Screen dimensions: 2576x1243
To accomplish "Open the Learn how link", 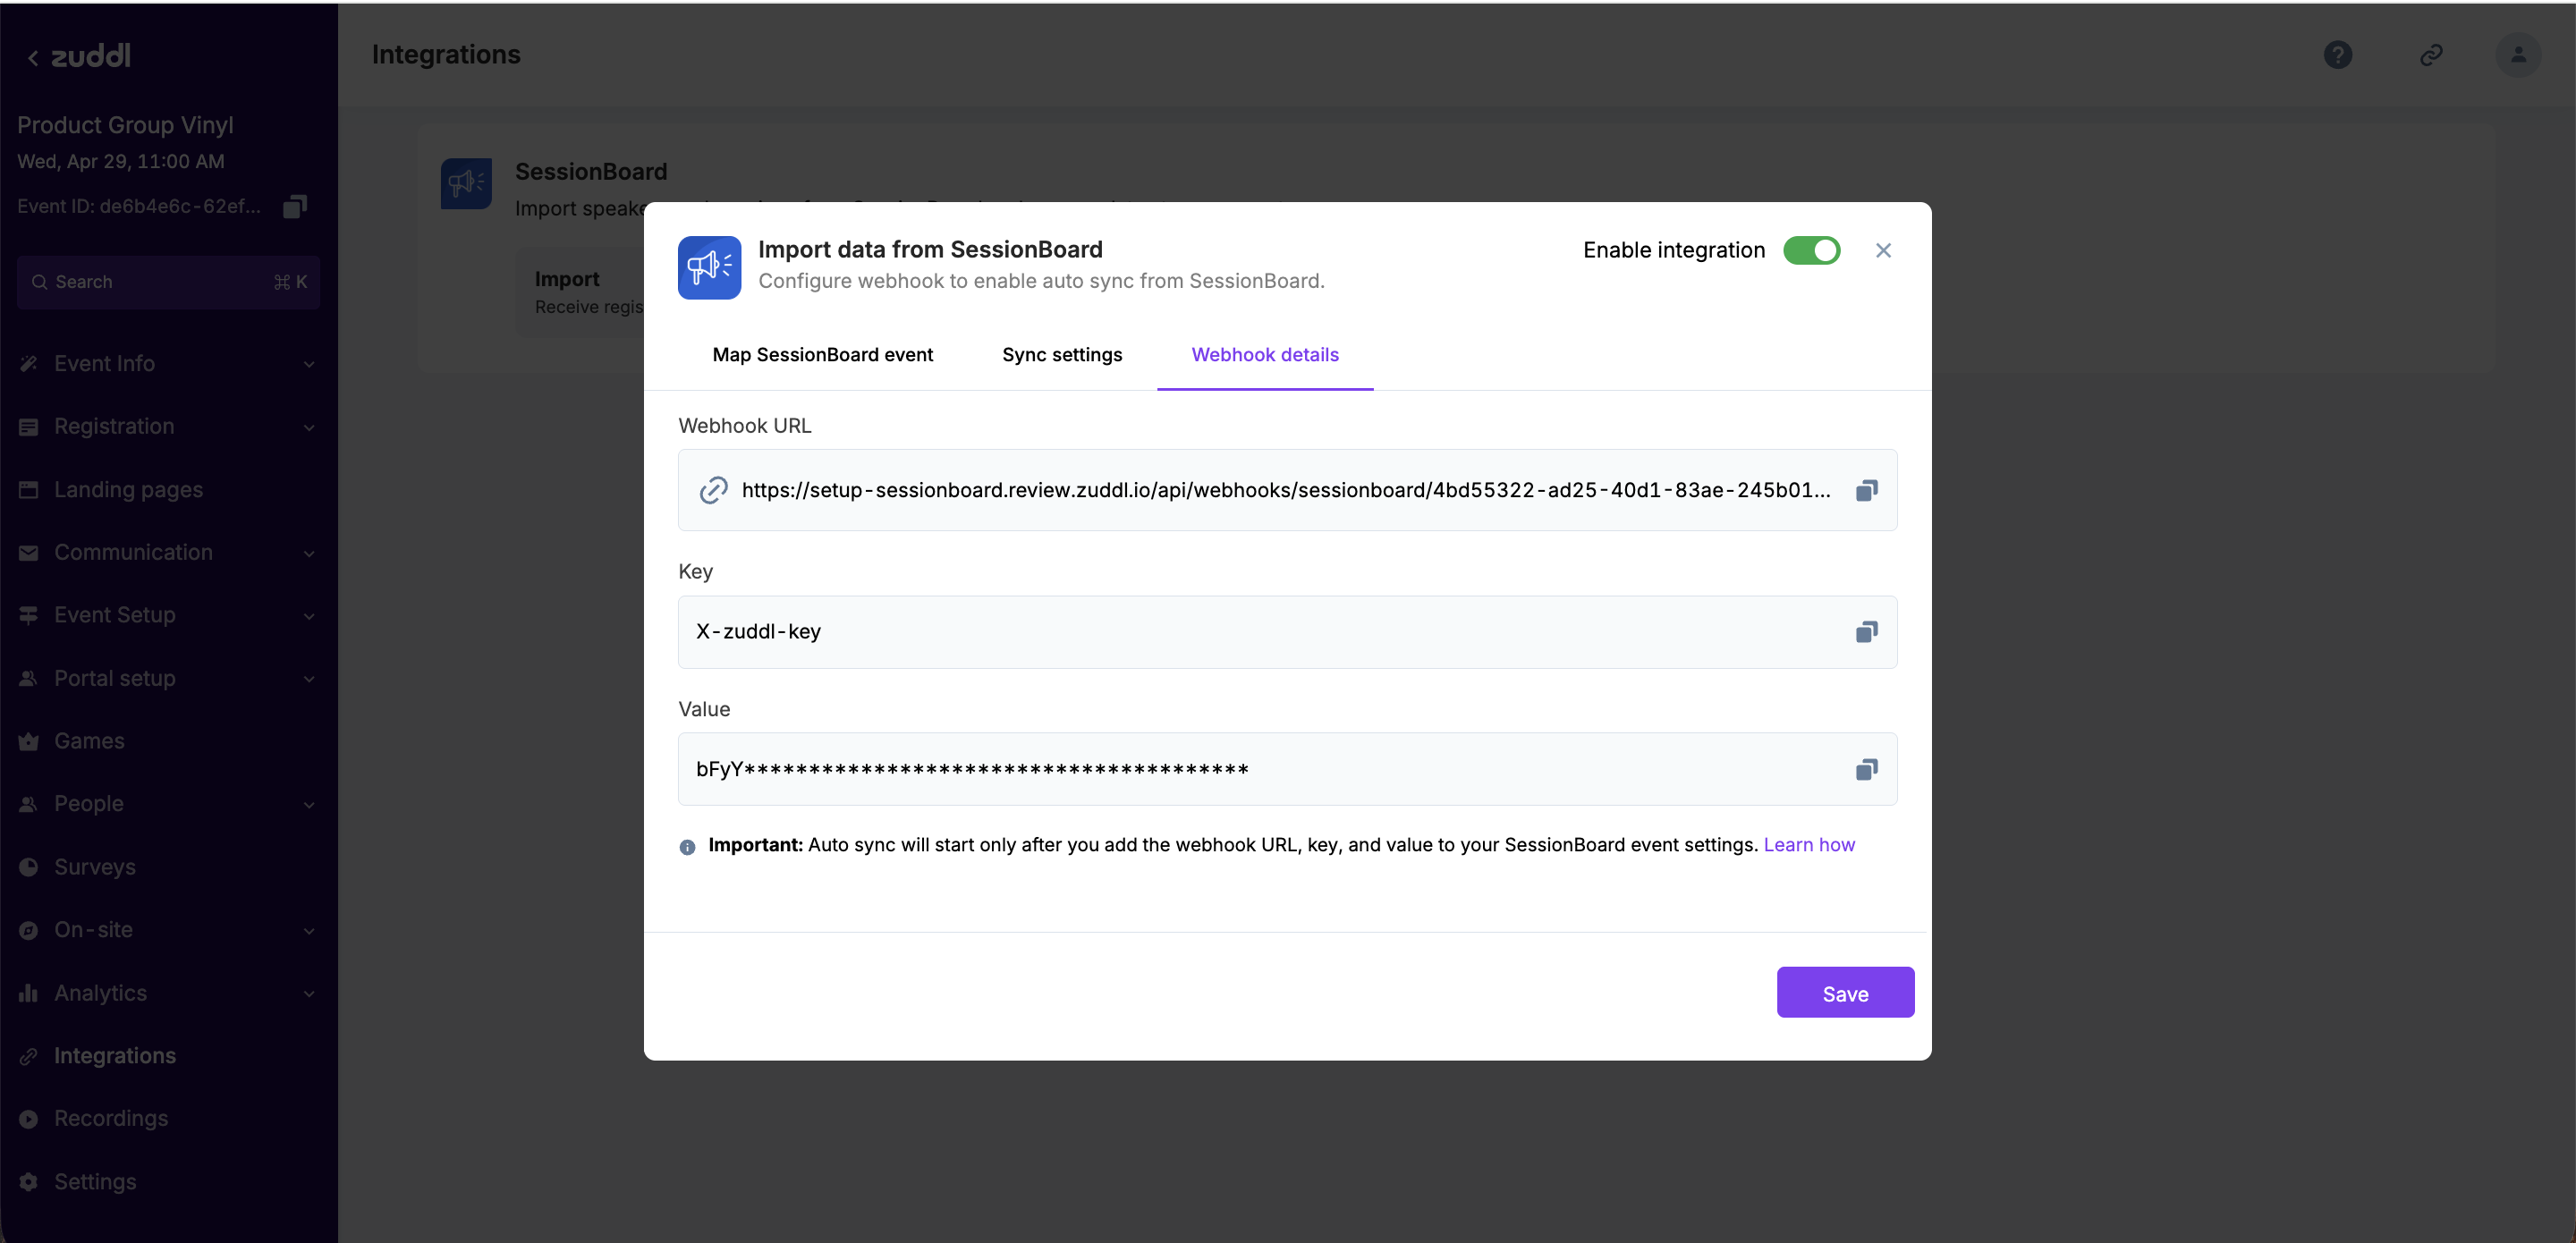I will coord(1808,845).
